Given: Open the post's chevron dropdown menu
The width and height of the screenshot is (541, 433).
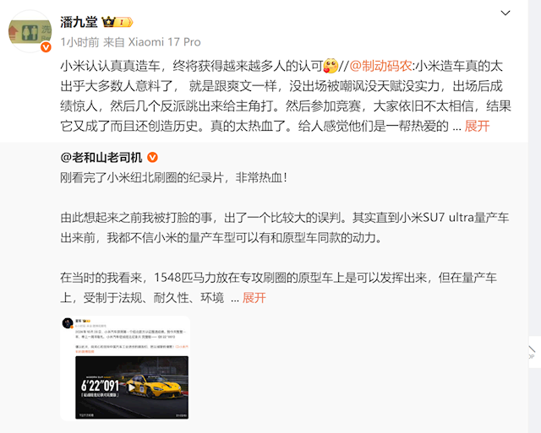Looking at the screenshot, I should point(505,14).
